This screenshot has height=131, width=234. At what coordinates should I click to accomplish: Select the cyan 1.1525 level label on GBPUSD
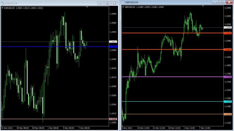(228, 102)
